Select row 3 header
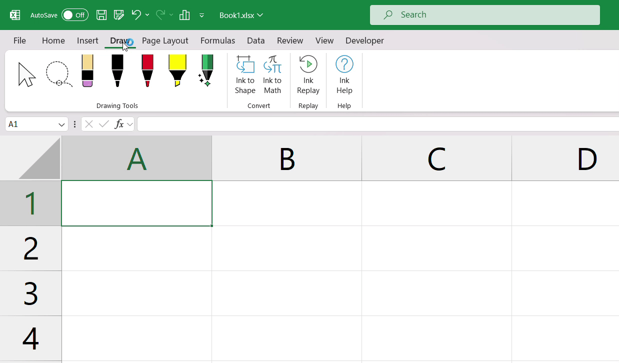 pos(30,293)
